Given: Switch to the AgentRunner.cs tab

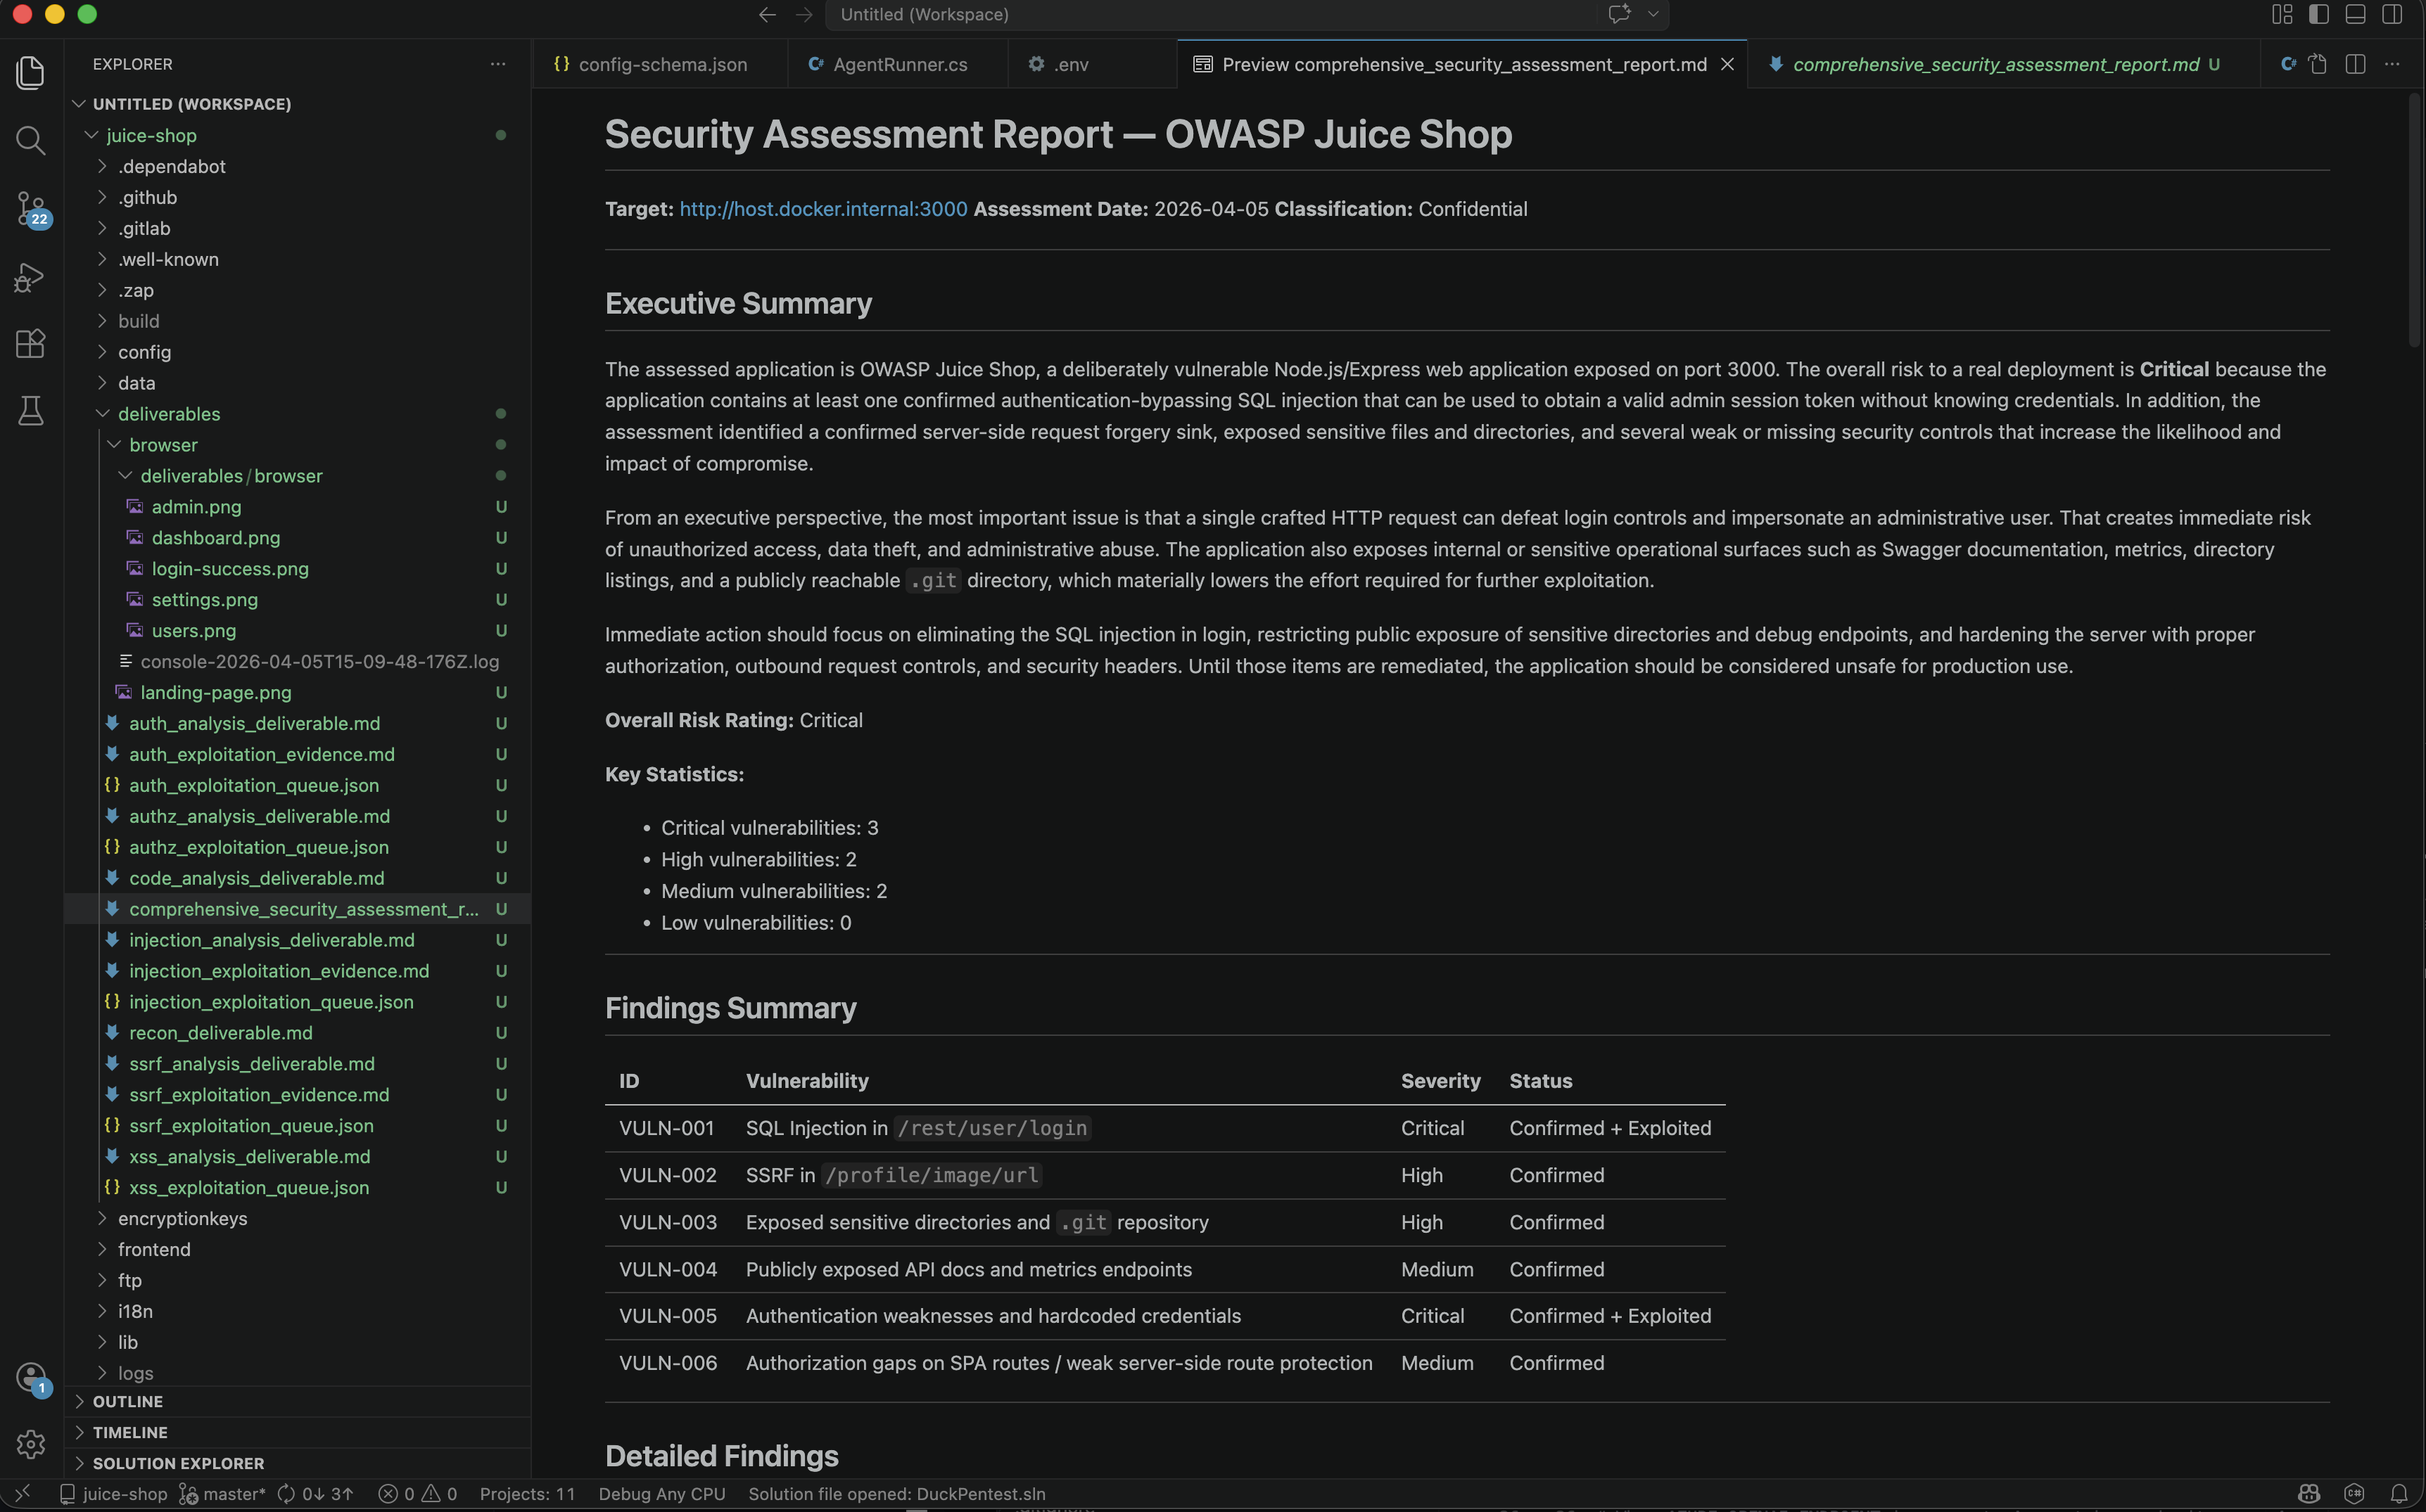Looking at the screenshot, I should point(897,64).
